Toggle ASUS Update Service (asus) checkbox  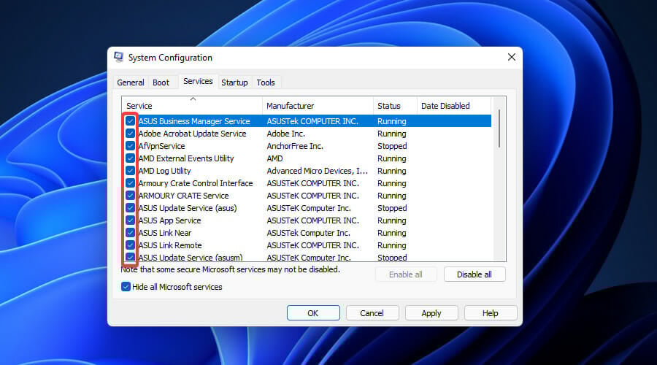coord(130,208)
